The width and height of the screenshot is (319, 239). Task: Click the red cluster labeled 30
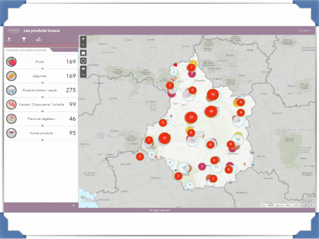(x=211, y=112)
